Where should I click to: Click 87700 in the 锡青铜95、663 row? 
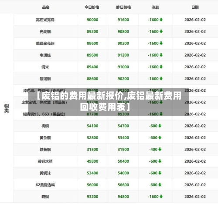[x=92, y=114]
